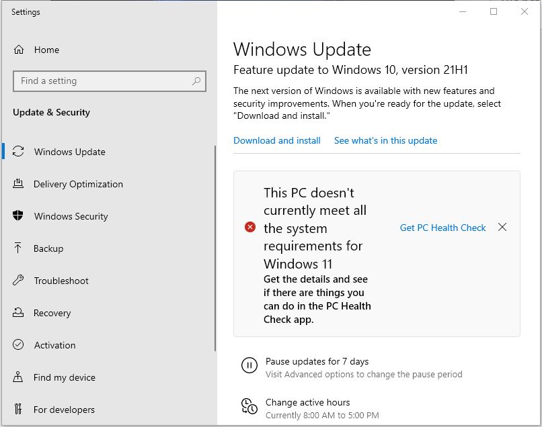The height and width of the screenshot is (427, 542).
Task: Click the Get PC Health Check link
Action: click(442, 228)
